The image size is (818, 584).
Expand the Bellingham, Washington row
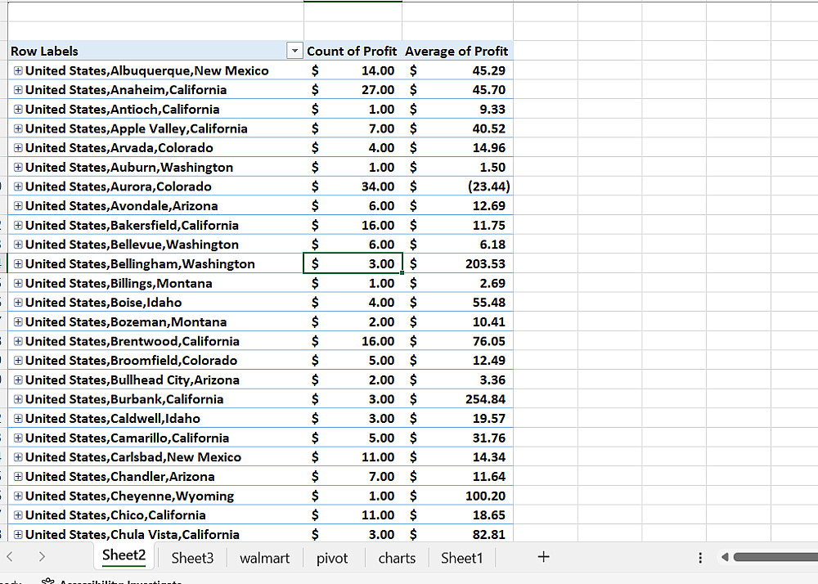coord(18,264)
